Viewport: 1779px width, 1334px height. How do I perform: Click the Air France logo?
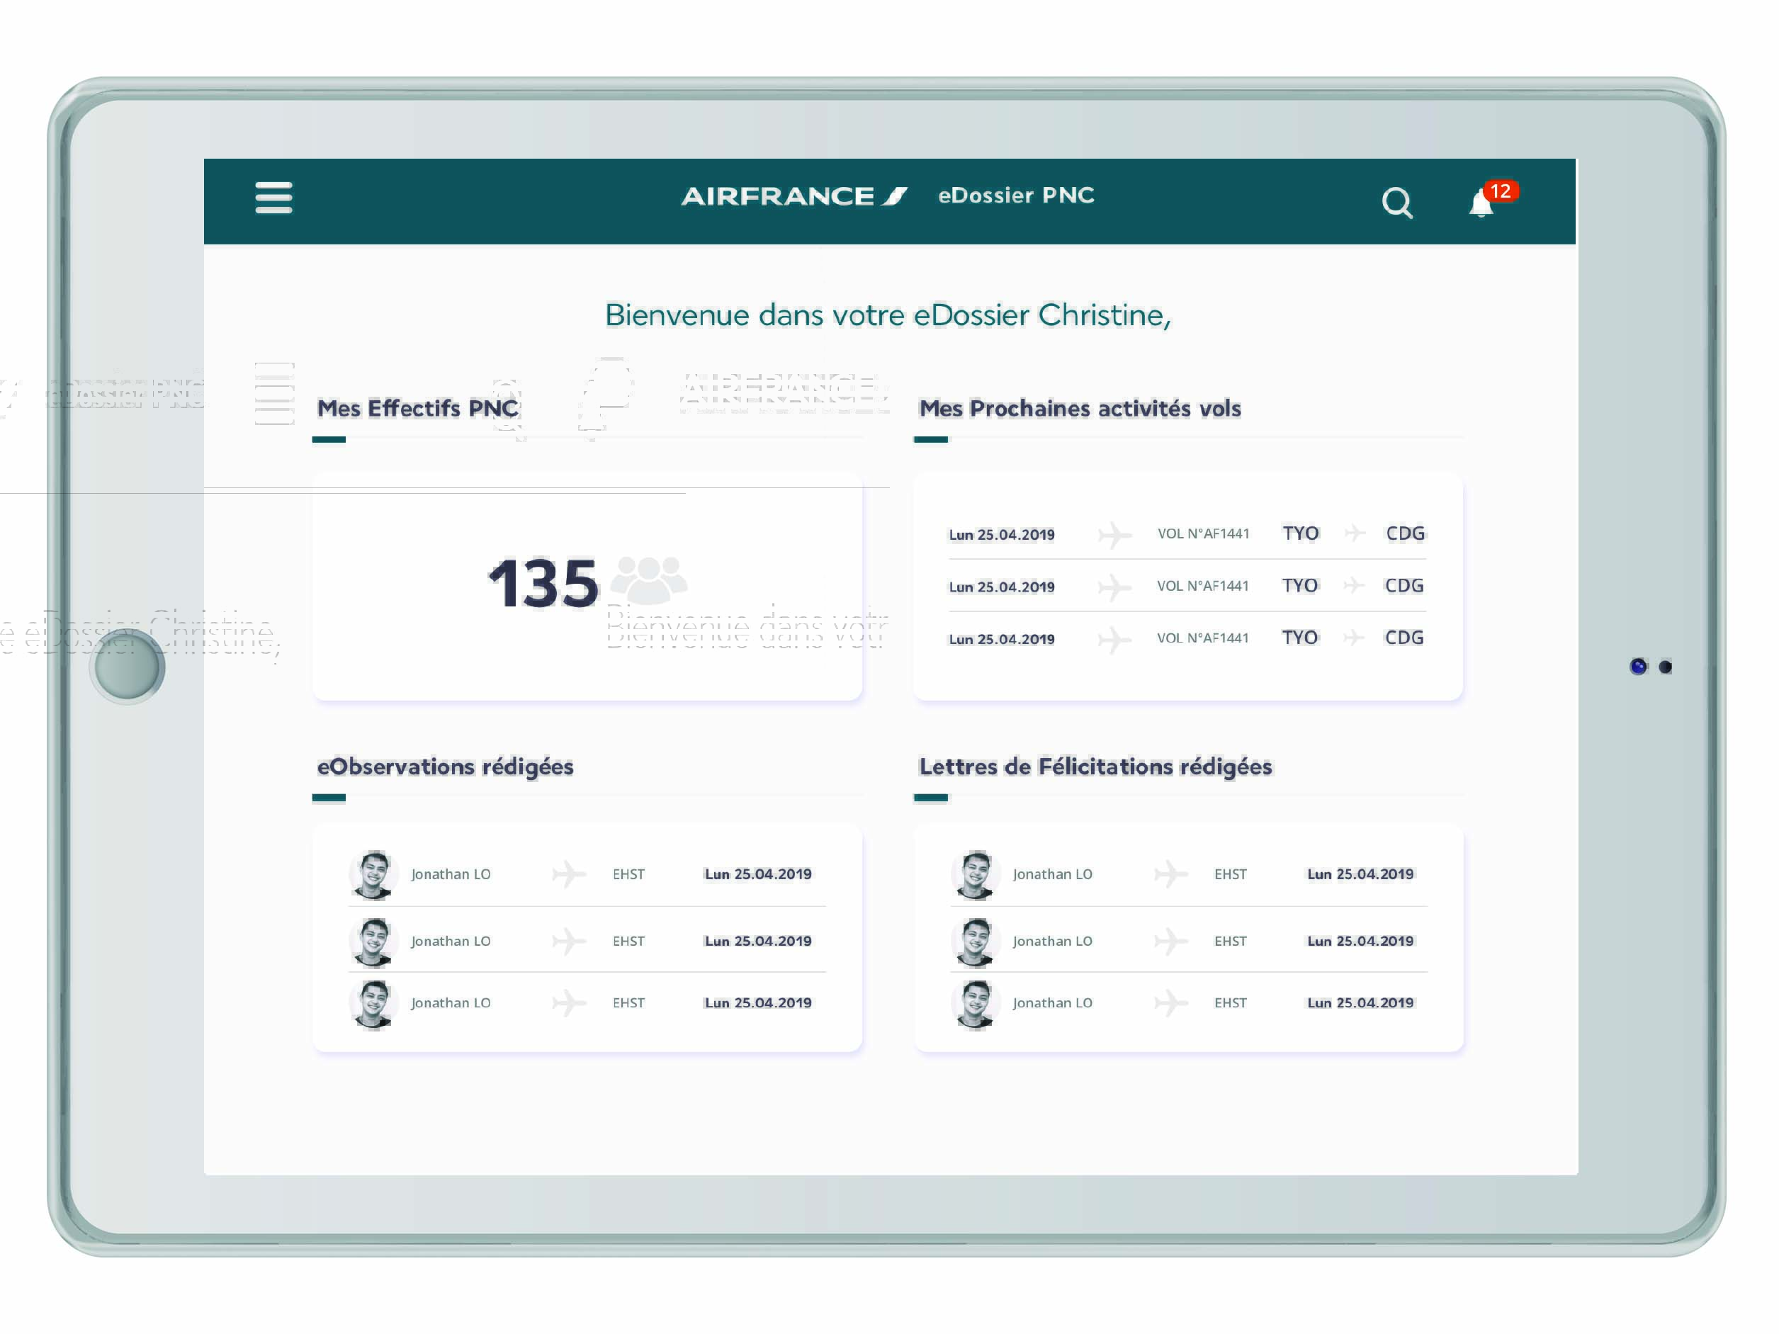pyautogui.click(x=794, y=196)
